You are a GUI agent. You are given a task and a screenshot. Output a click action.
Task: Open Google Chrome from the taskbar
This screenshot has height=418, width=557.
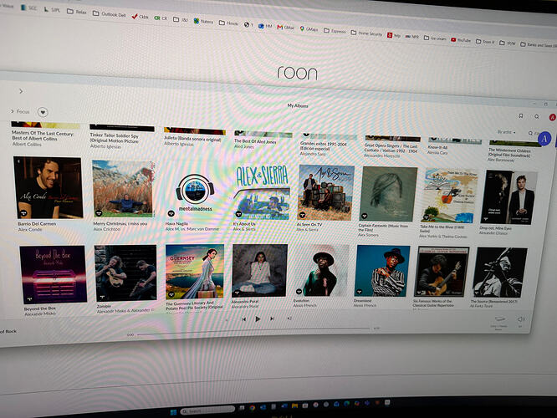253,408
